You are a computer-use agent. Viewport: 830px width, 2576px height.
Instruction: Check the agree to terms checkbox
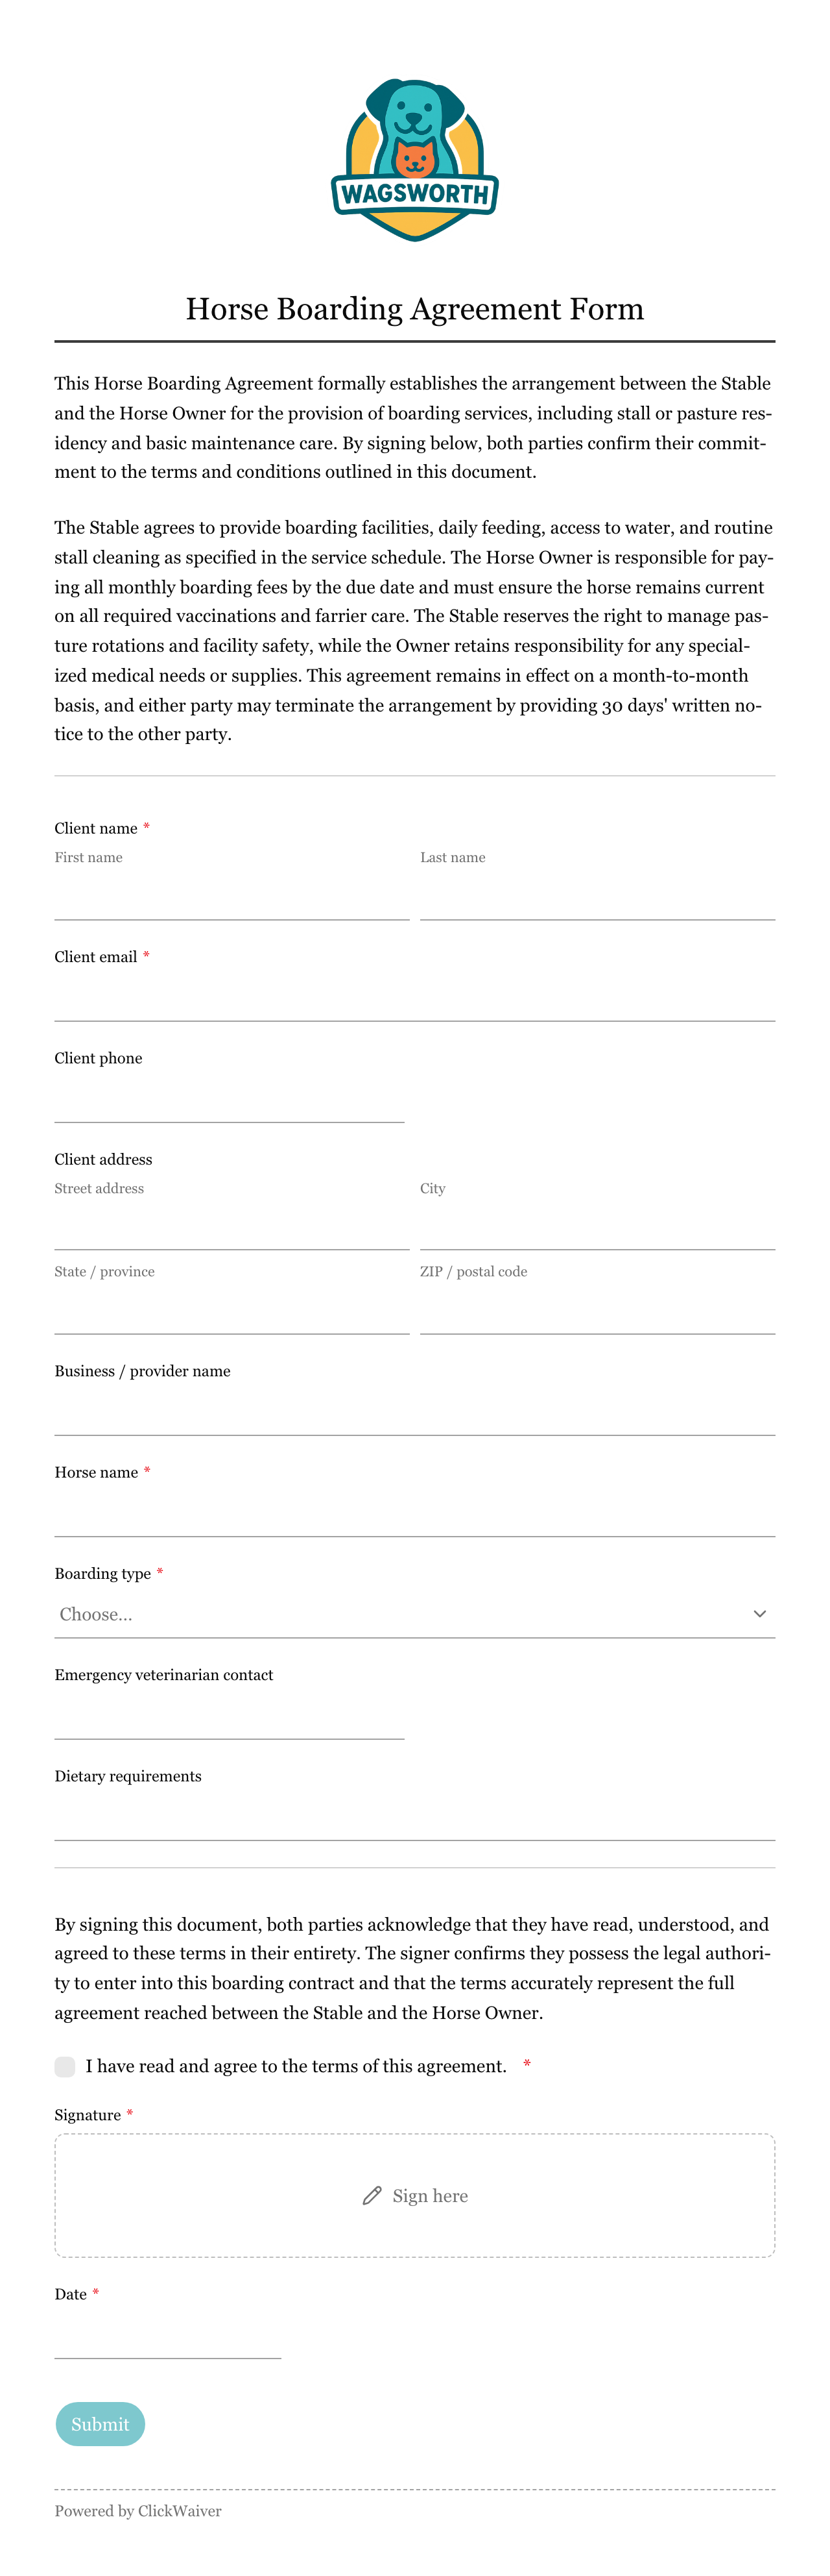(x=65, y=2066)
